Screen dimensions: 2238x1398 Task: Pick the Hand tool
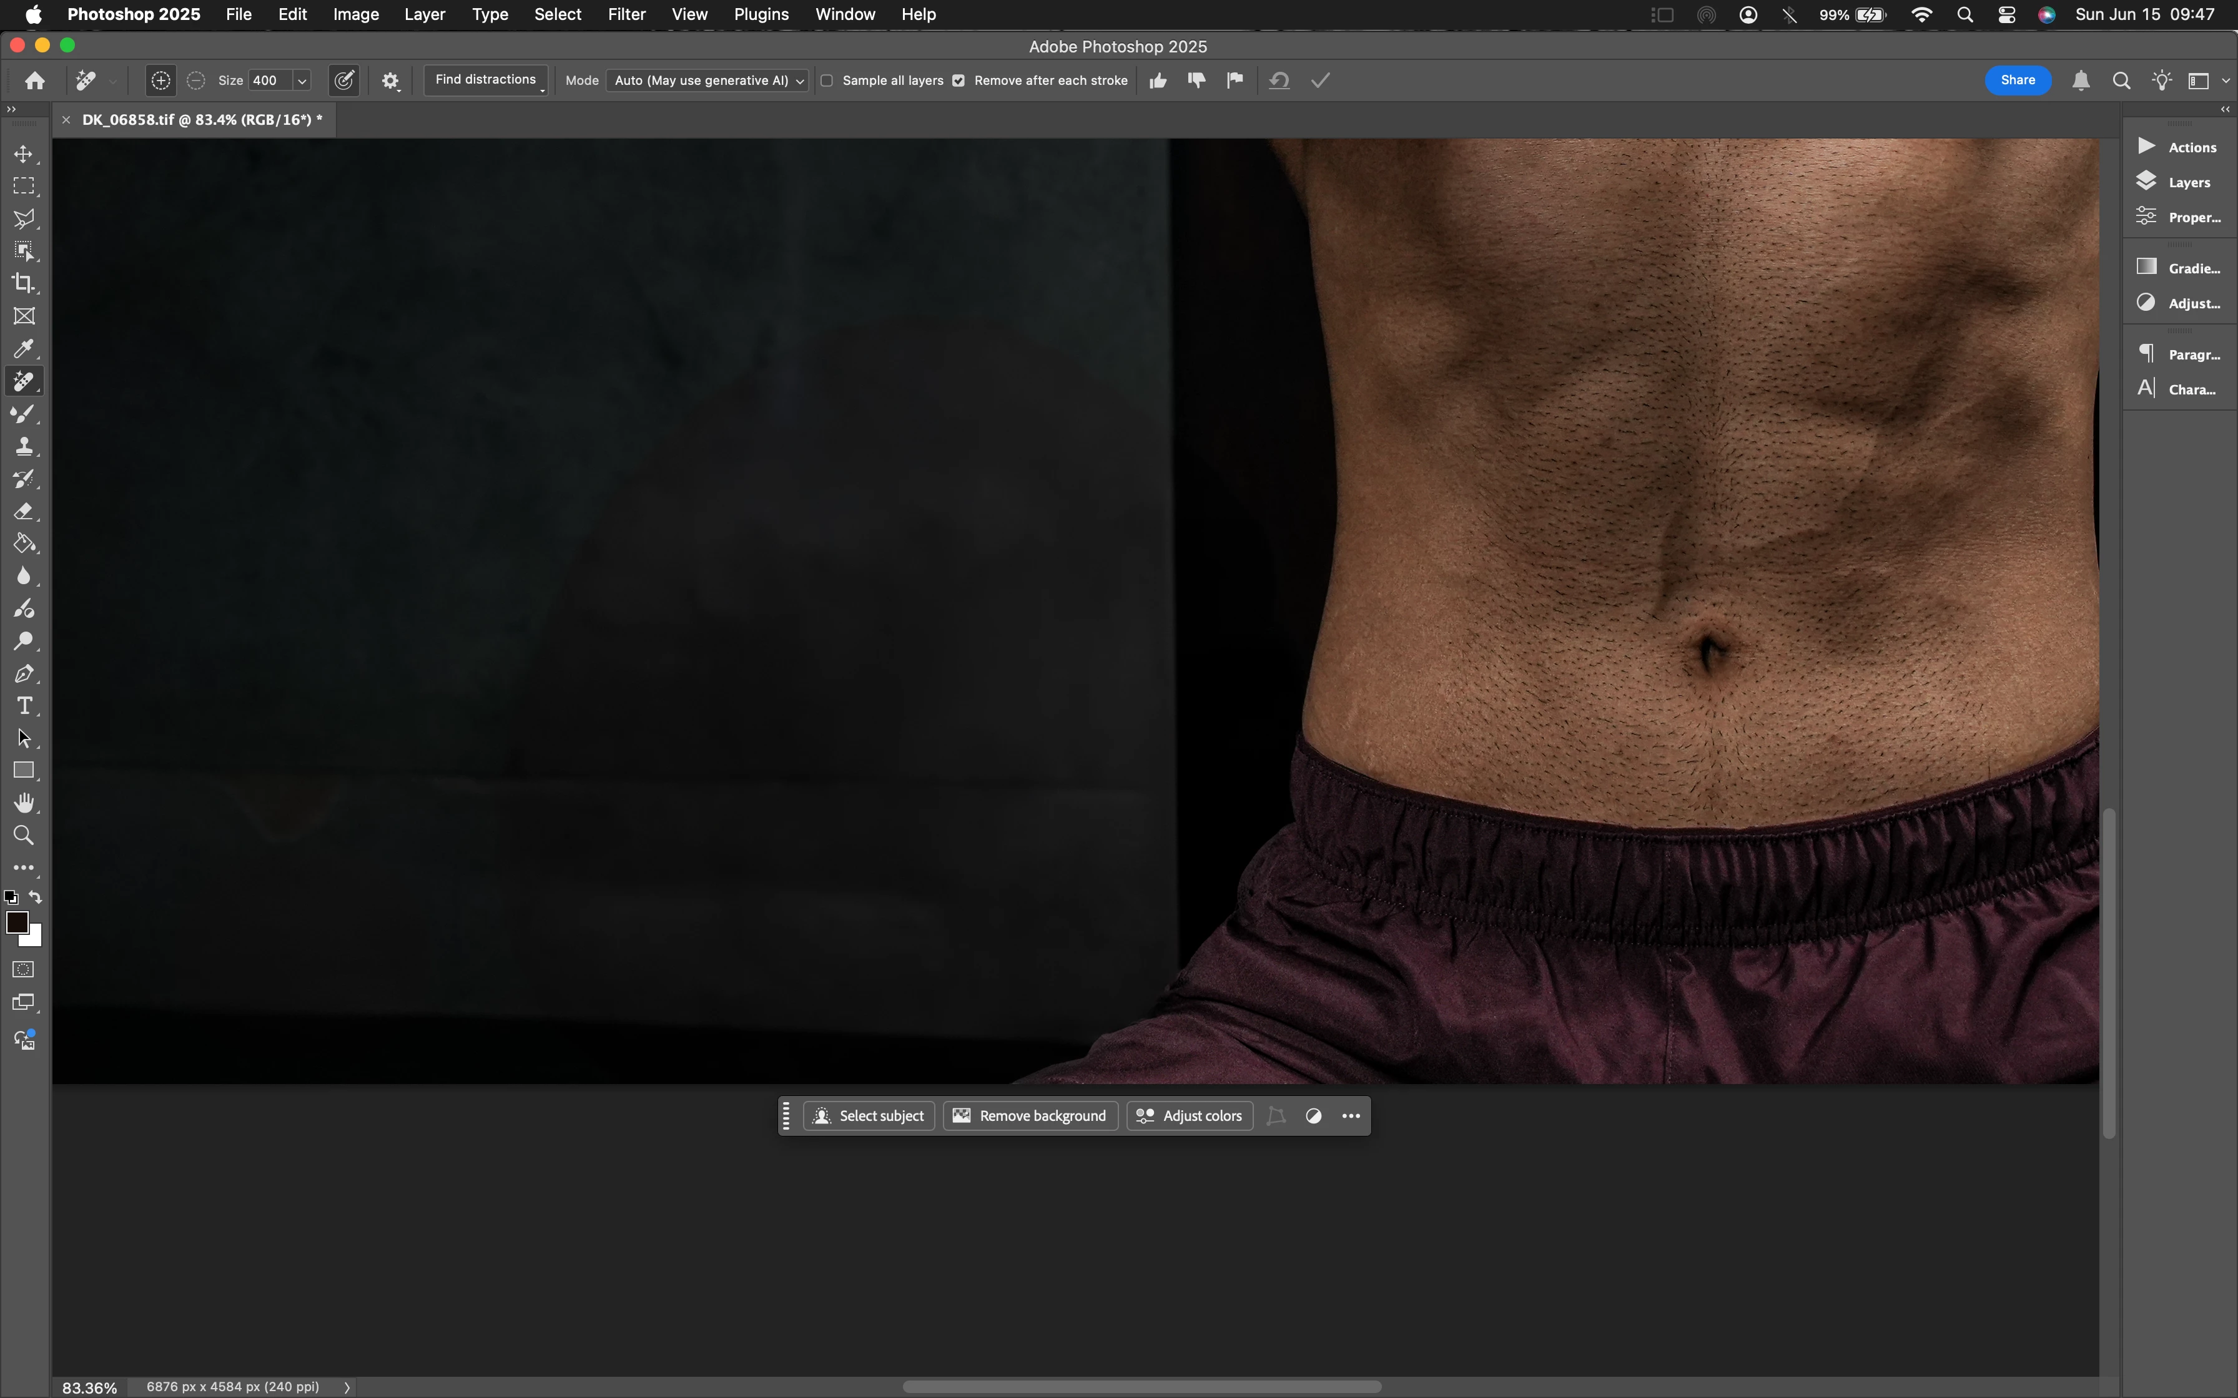click(24, 803)
